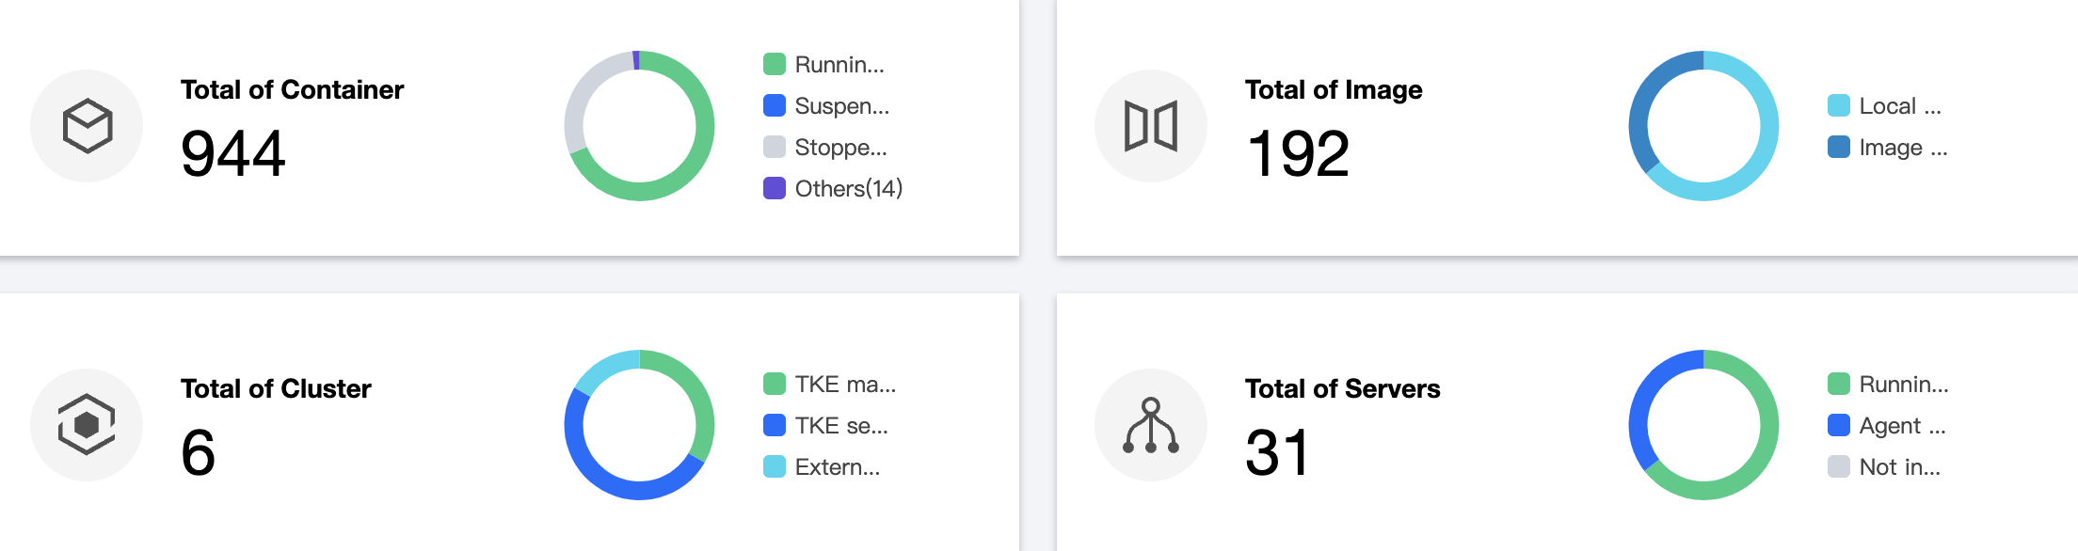
Task: Click the purple Others legend swatch
Action: [x=774, y=189]
